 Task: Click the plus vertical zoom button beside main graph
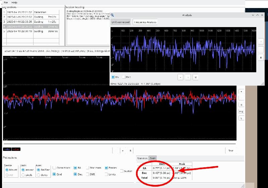pyautogui.click(x=241, y=92)
